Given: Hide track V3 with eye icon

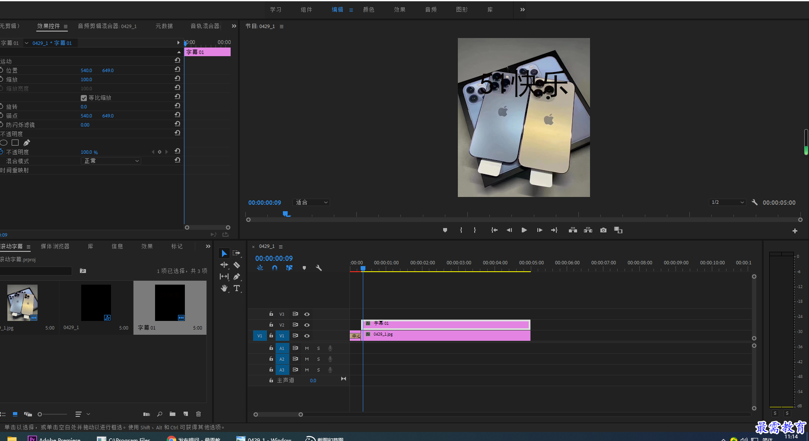Looking at the screenshot, I should coord(307,314).
